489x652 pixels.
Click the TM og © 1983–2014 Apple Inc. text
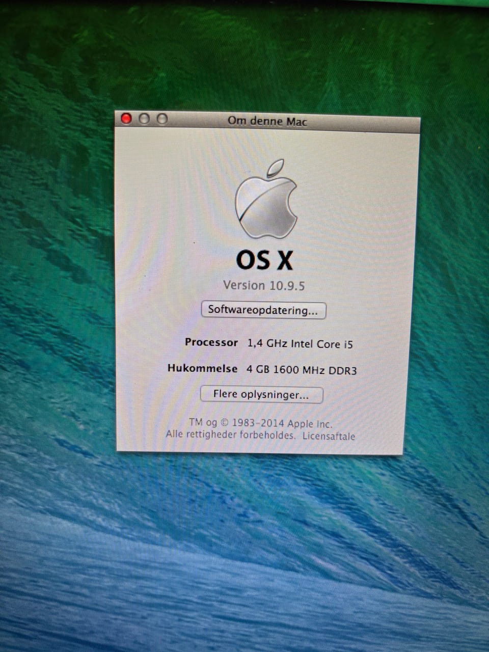(260, 423)
